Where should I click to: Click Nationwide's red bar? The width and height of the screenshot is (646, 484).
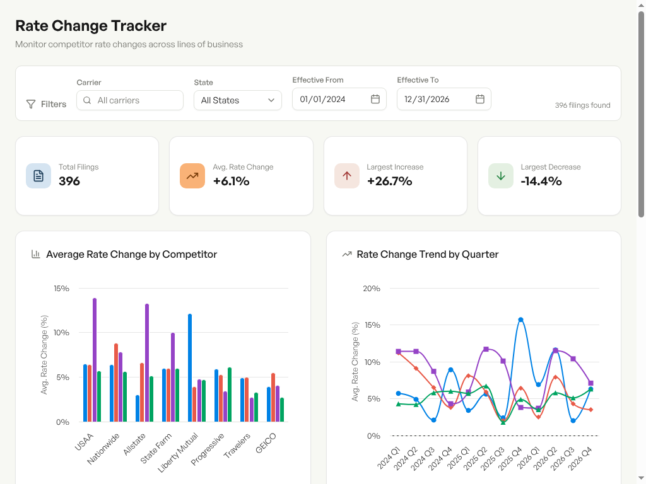116,383
